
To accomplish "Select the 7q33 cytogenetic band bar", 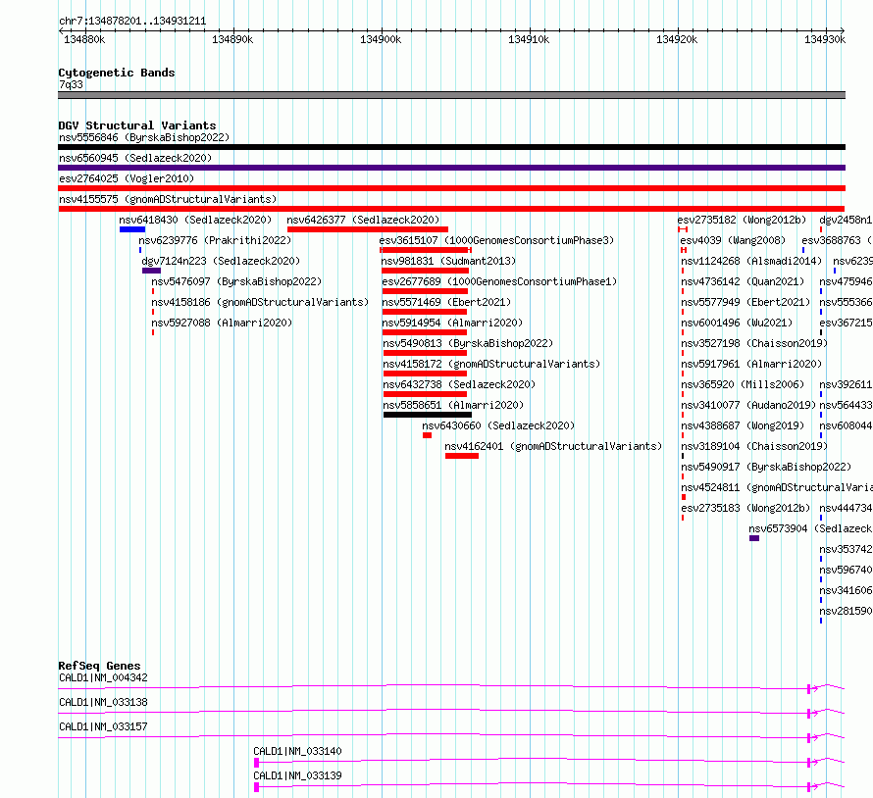I will click(451, 95).
